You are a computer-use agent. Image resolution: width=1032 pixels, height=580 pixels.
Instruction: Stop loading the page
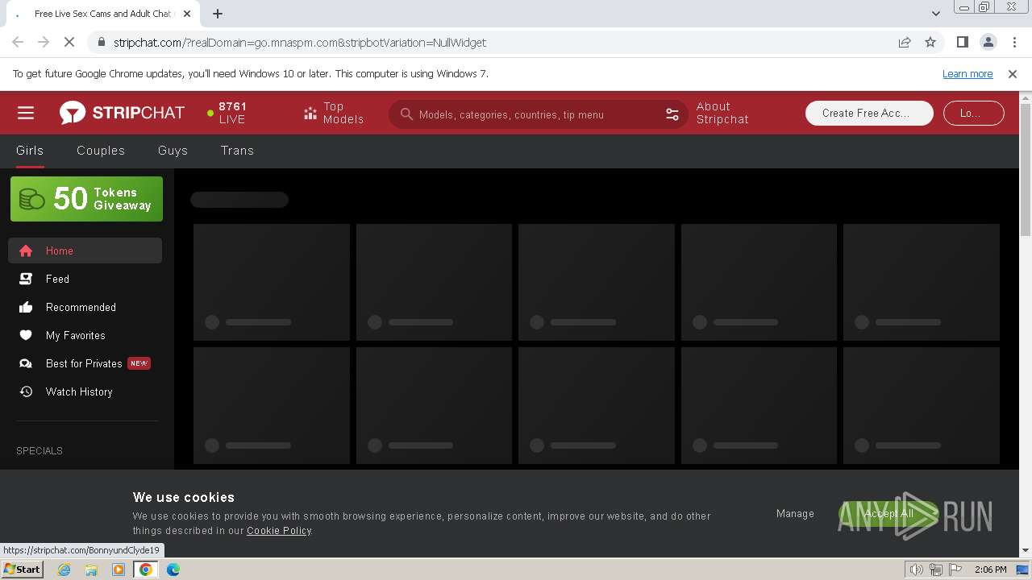pyautogui.click(x=69, y=42)
